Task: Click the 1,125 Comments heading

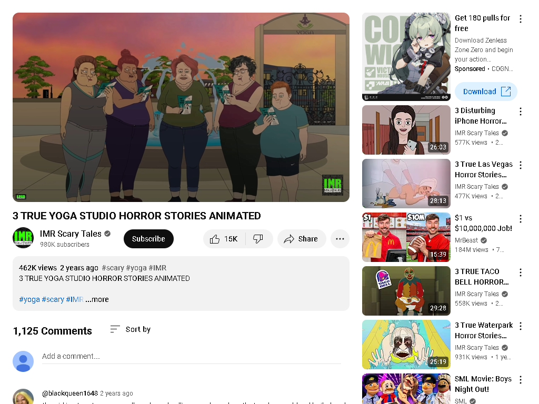Action: [x=52, y=331]
